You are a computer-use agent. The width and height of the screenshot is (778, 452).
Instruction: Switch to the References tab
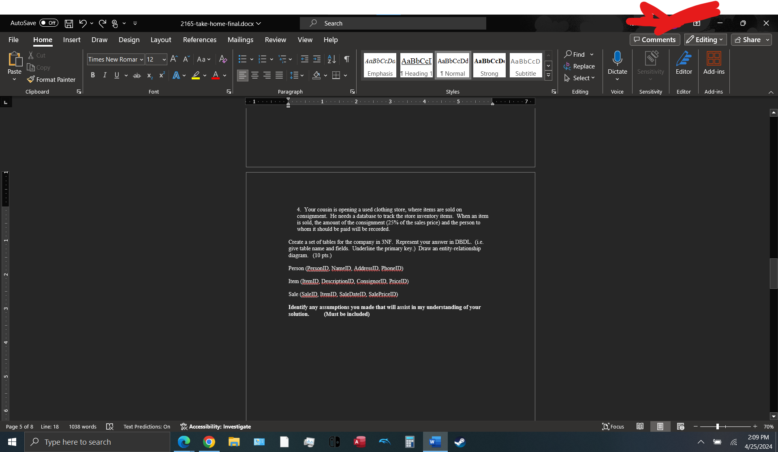pos(199,40)
